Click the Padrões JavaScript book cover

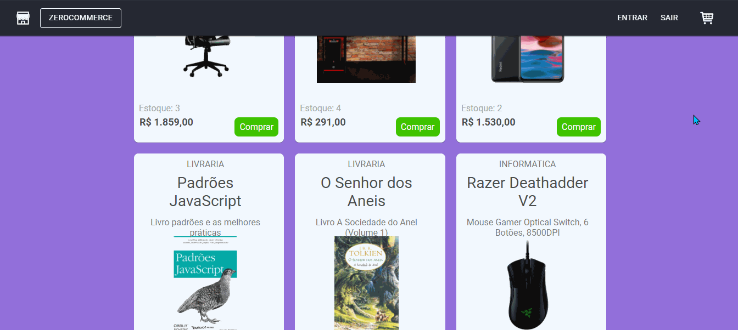click(x=206, y=283)
